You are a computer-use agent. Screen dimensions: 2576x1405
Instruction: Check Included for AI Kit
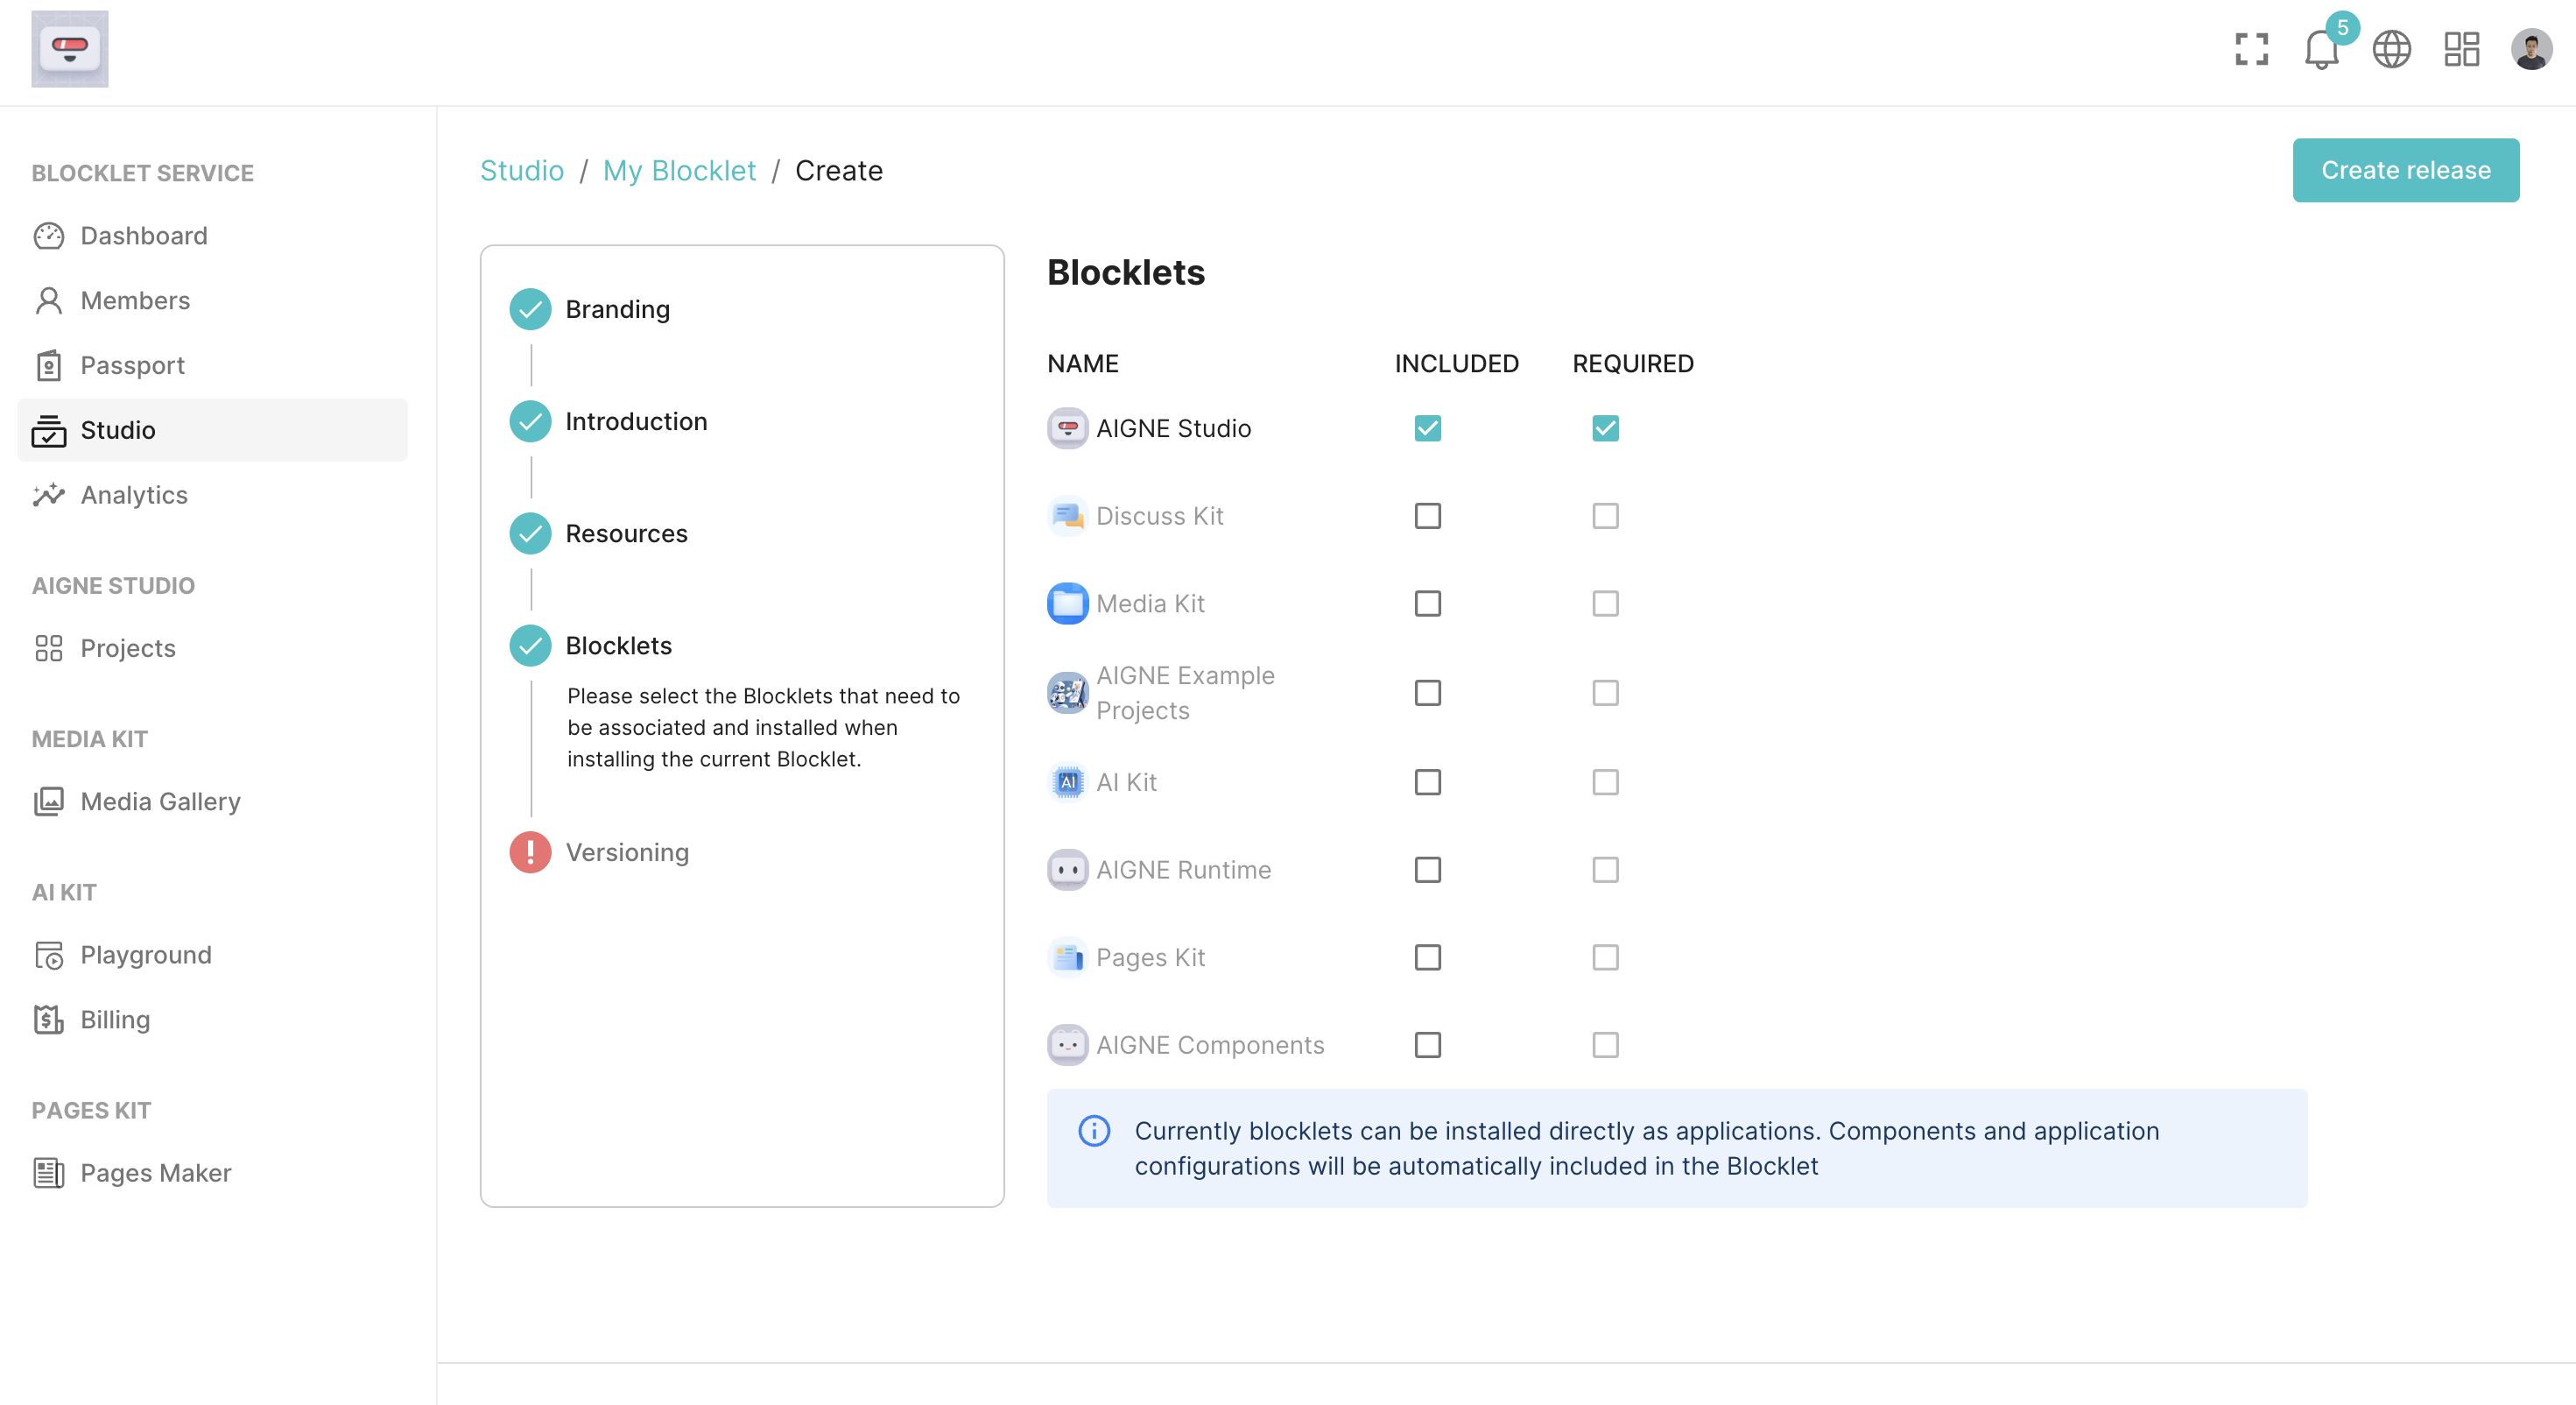1427,781
